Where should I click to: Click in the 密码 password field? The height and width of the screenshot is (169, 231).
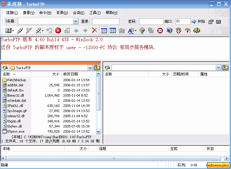coord(151,22)
